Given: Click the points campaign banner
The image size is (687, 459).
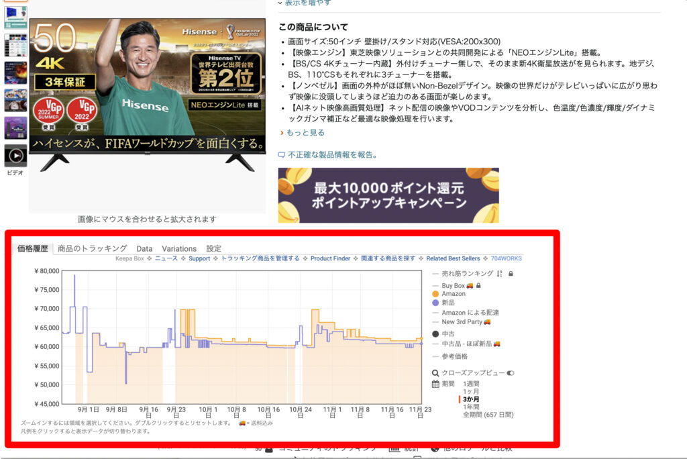Looking at the screenshot, I should (388, 195).
